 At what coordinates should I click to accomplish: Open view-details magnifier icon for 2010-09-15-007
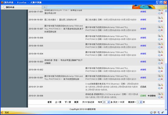[159, 27]
